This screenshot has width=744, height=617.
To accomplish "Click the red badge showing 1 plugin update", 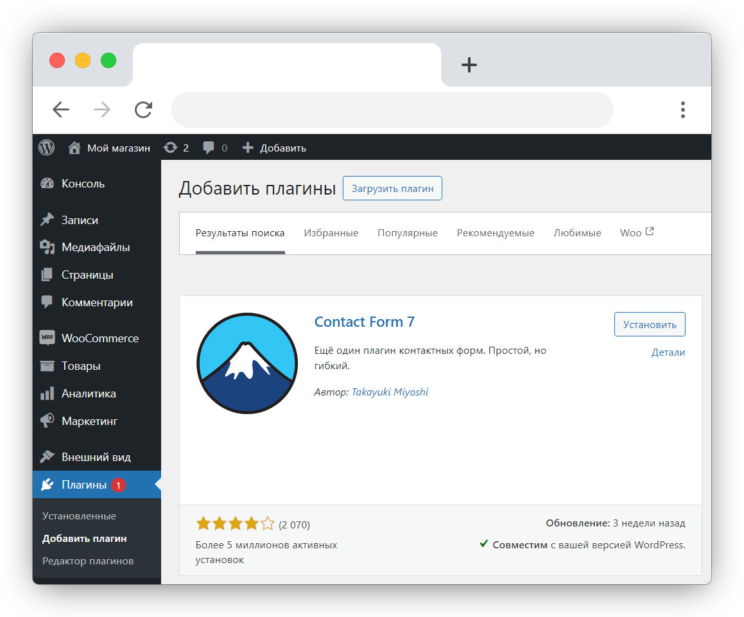I will tap(118, 485).
